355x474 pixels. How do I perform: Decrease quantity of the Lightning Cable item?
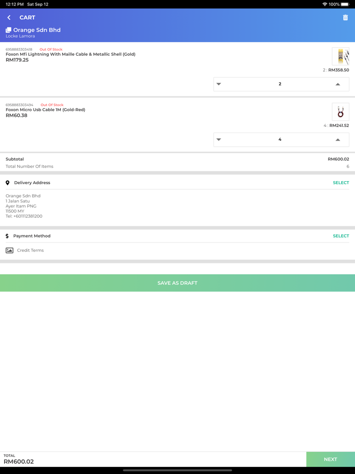(220, 84)
